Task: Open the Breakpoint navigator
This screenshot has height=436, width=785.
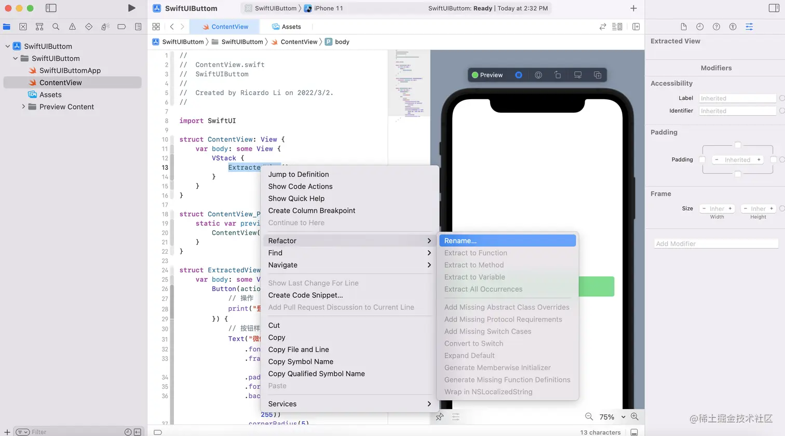Action: point(120,27)
